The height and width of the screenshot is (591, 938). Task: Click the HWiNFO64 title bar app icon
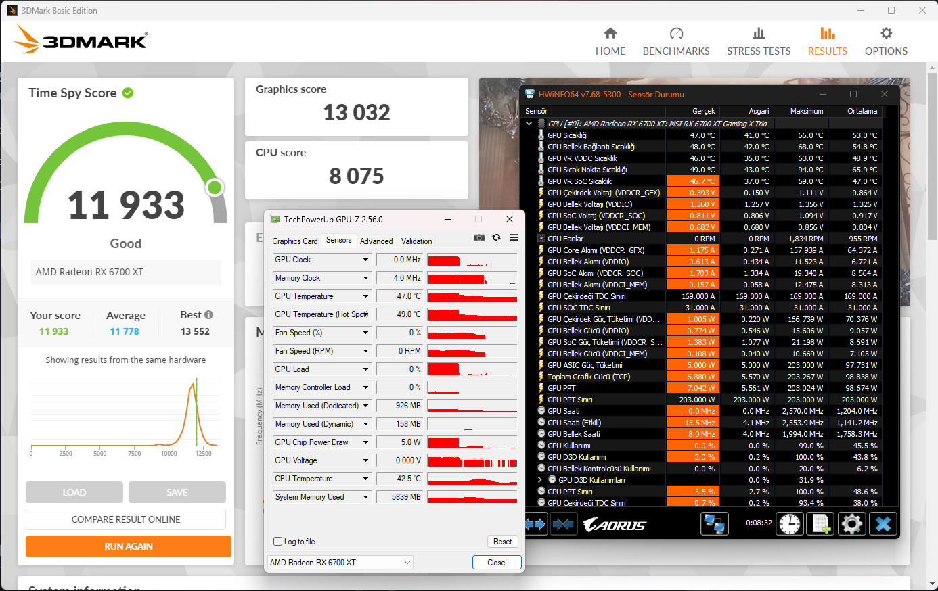click(x=530, y=94)
